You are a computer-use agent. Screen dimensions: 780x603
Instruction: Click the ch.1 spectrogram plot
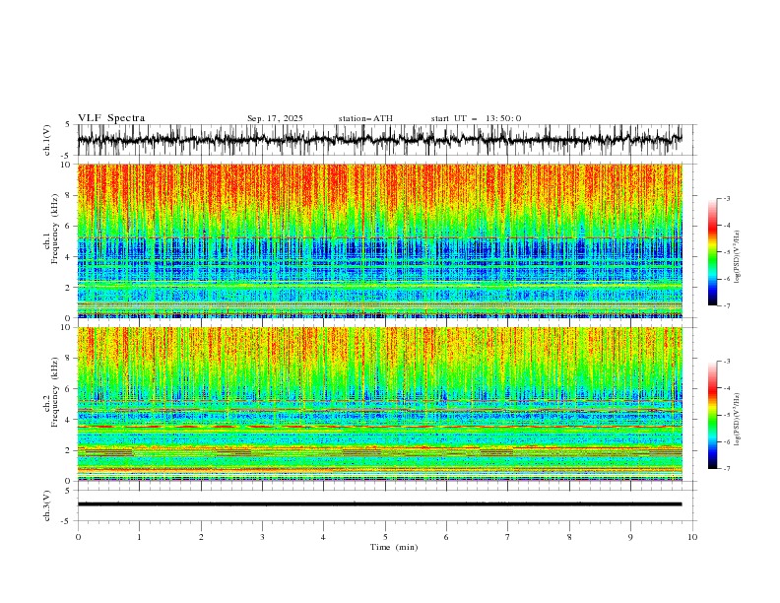(x=379, y=240)
